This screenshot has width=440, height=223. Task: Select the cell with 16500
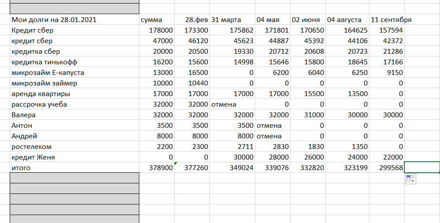[192, 72]
